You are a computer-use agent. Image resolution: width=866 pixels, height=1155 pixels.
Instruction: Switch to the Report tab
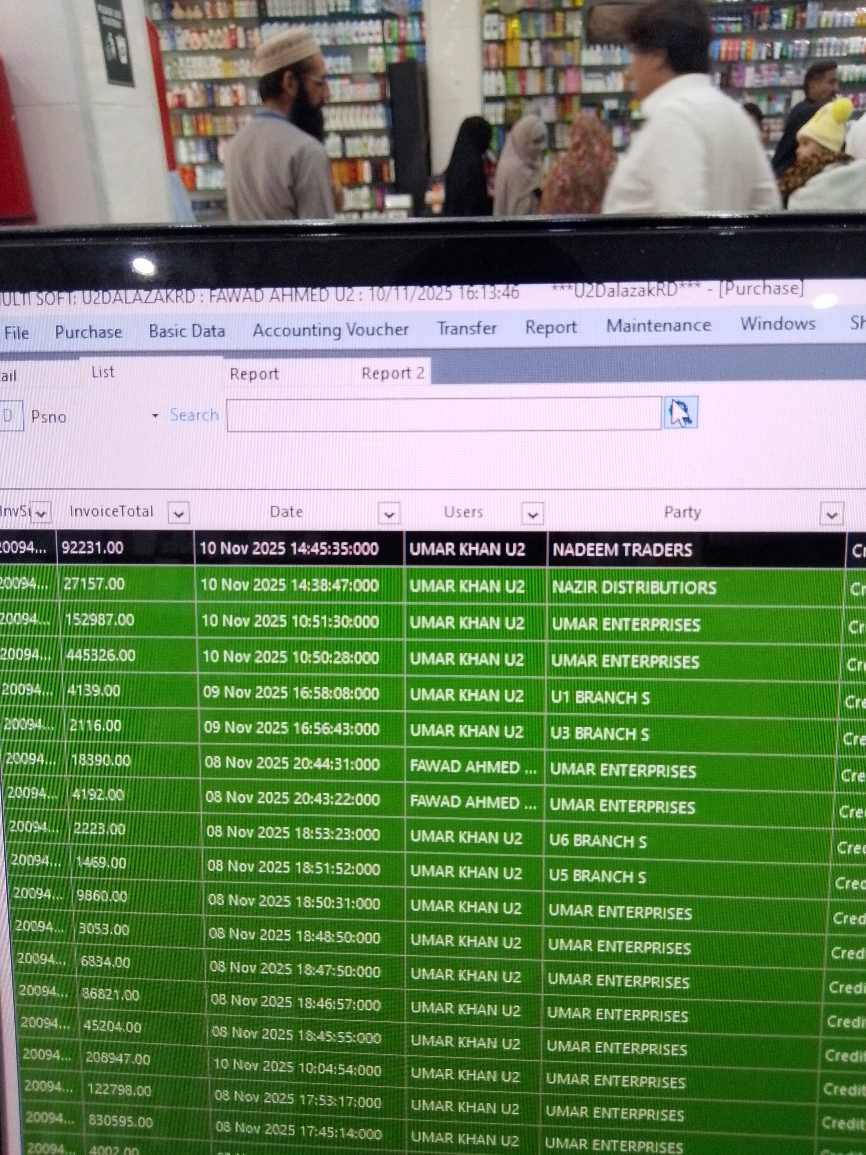[254, 374]
